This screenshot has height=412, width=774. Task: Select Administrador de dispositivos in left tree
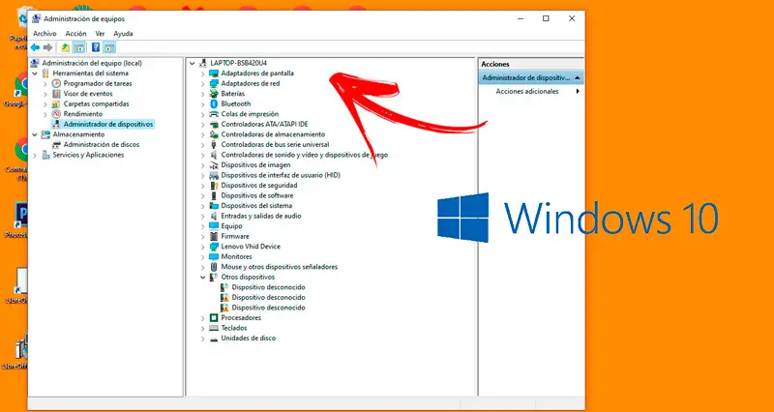108,125
